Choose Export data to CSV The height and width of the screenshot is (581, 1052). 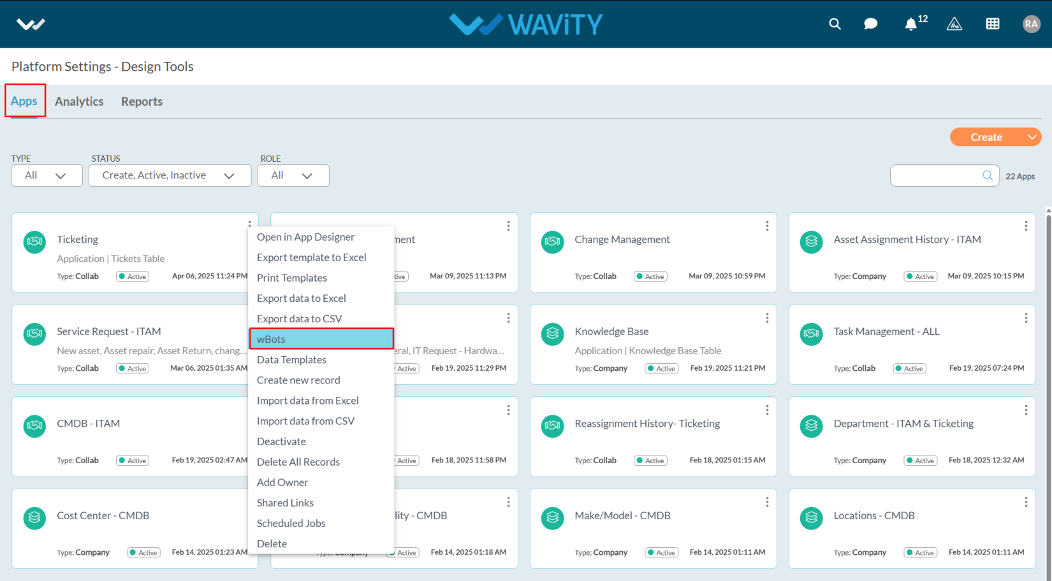[321, 319]
